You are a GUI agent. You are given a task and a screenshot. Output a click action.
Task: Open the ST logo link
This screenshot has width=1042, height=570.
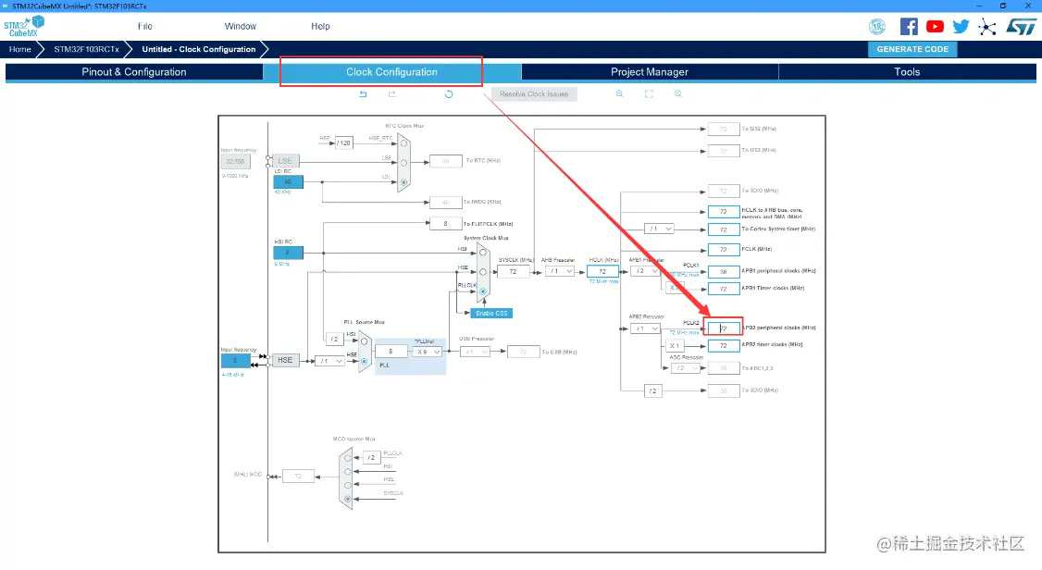tap(1021, 27)
